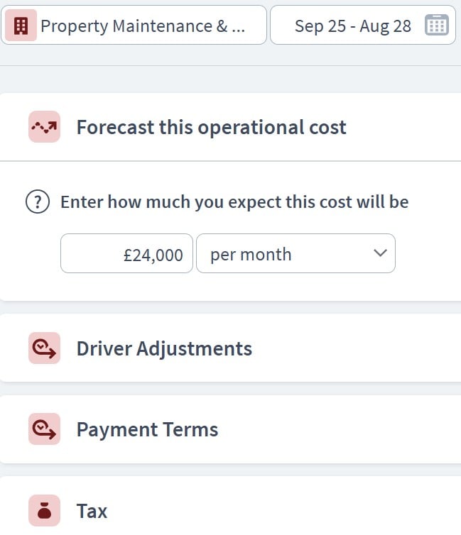Screen dimensions: 461x535
Task: Collapse the Forecast this operational cost section
Action: (x=211, y=128)
